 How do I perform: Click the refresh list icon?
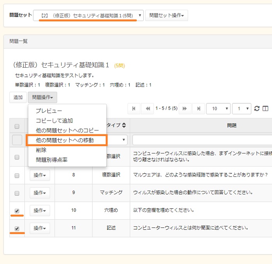[x=257, y=108]
